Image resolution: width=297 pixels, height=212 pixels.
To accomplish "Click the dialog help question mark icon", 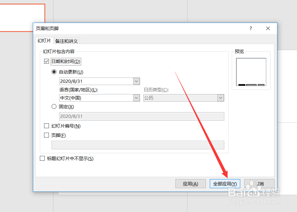I will (251, 28).
